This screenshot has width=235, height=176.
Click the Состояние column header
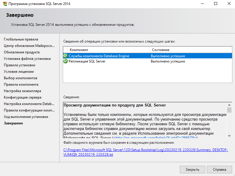[x=191, y=50]
